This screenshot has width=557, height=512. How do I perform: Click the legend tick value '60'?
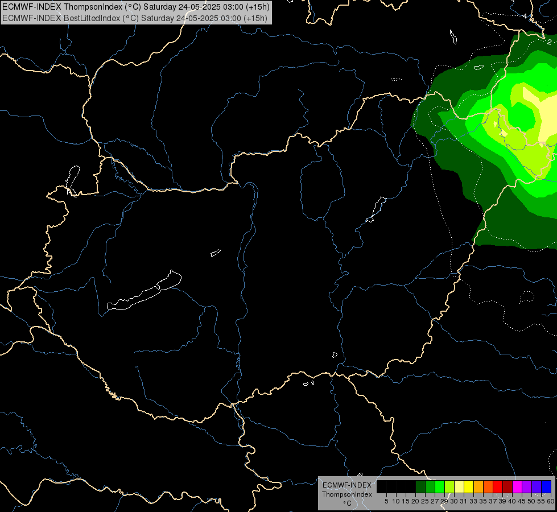pyautogui.click(x=551, y=501)
